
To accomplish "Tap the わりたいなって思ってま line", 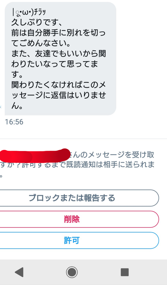I will [x=55, y=64].
